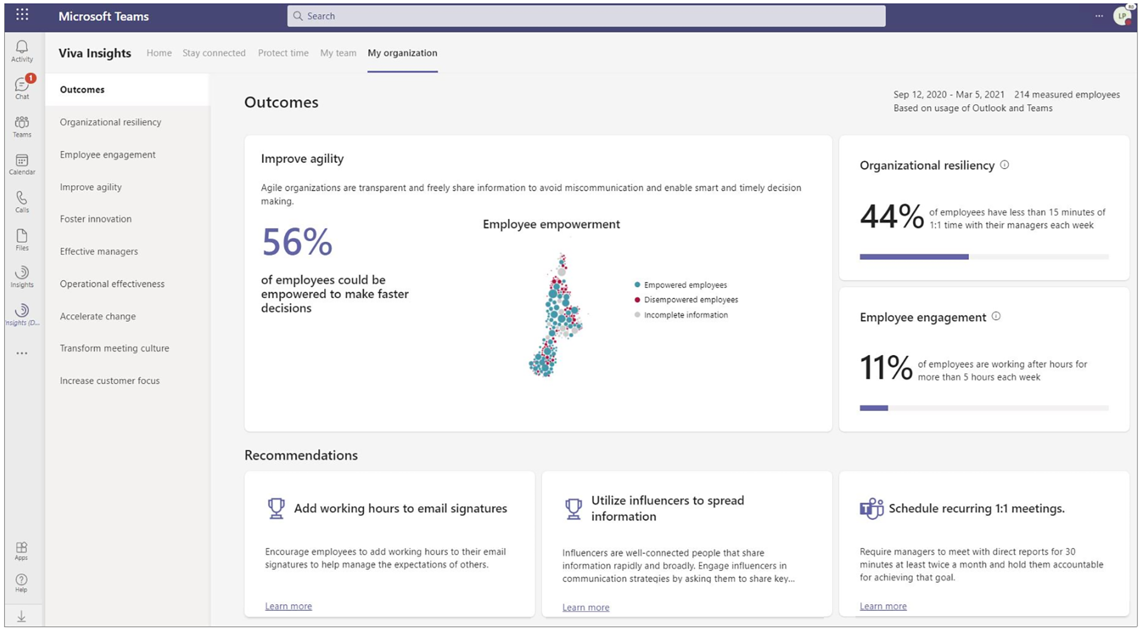Click Utilize influencers to spread information title
The height and width of the screenshot is (634, 1146).
[x=667, y=509]
